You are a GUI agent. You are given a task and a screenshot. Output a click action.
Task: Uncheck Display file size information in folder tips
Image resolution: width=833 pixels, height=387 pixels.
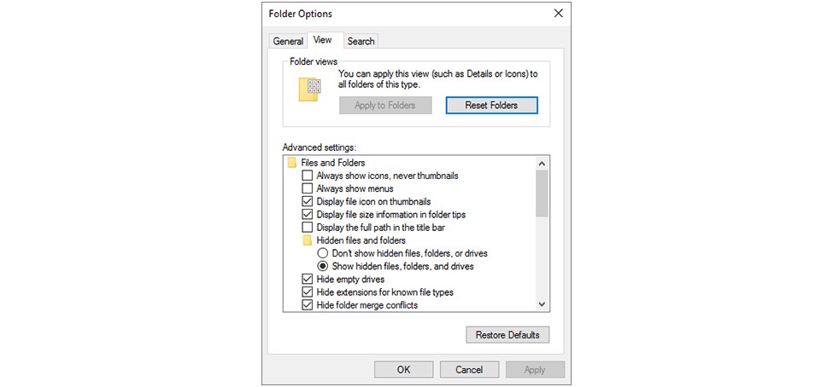(x=307, y=215)
